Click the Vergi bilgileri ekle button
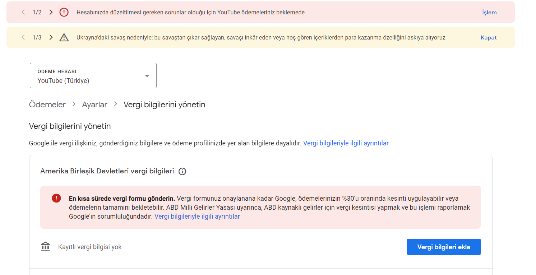This screenshot has width=536, height=275. coord(444,247)
